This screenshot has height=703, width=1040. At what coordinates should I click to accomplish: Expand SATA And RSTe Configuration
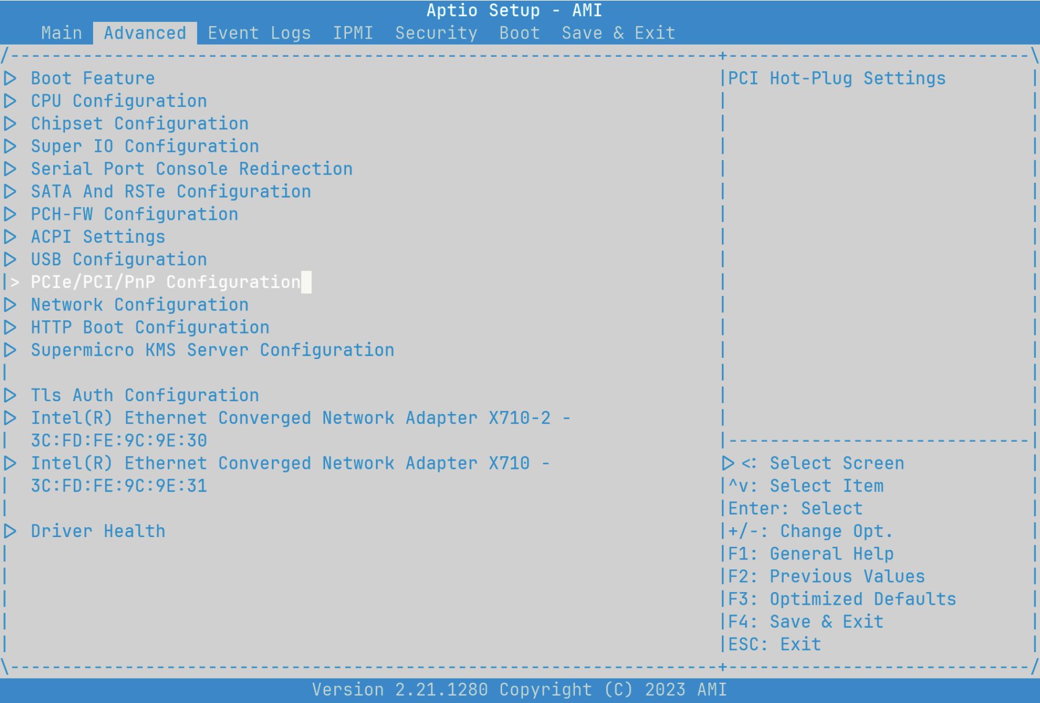[171, 191]
